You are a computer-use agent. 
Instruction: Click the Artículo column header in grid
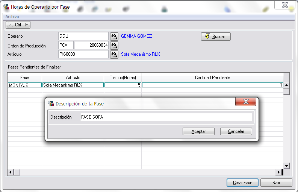tap(73, 78)
